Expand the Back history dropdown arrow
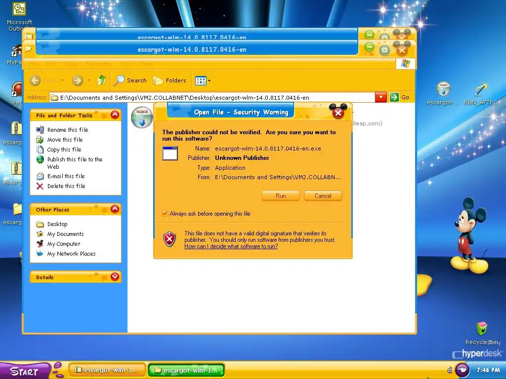The width and height of the screenshot is (506, 379). point(62,80)
